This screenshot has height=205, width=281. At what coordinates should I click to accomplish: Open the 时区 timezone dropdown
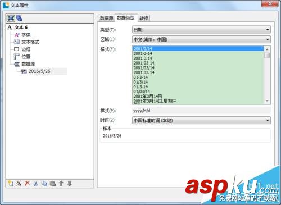point(201,120)
